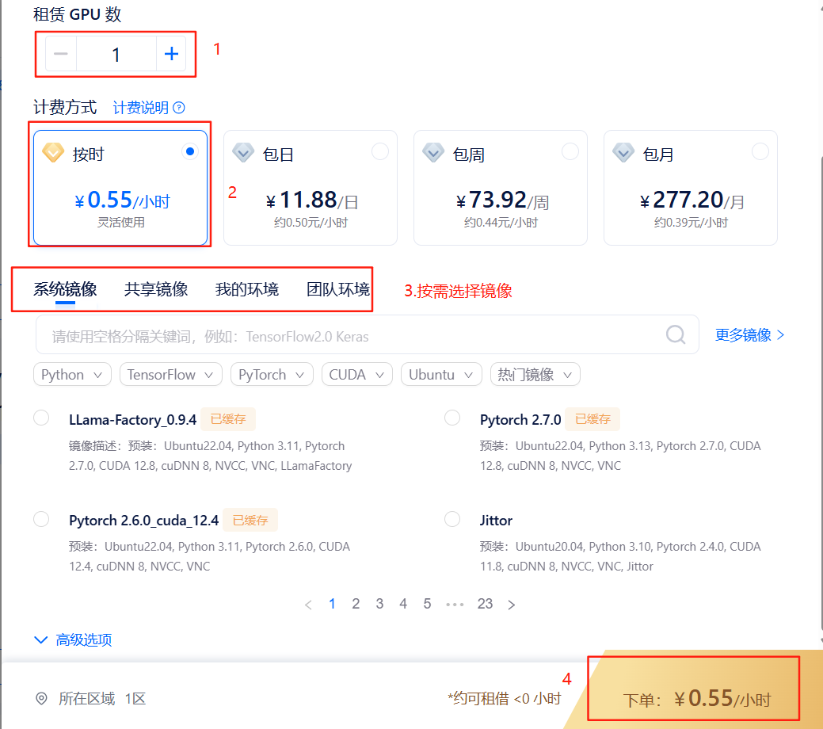Image resolution: width=823 pixels, height=729 pixels.
Task: Go to image list page 2
Action: click(356, 604)
